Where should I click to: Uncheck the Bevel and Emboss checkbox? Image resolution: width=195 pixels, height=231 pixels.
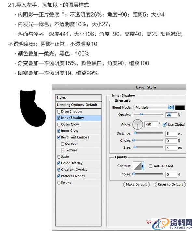59,137
